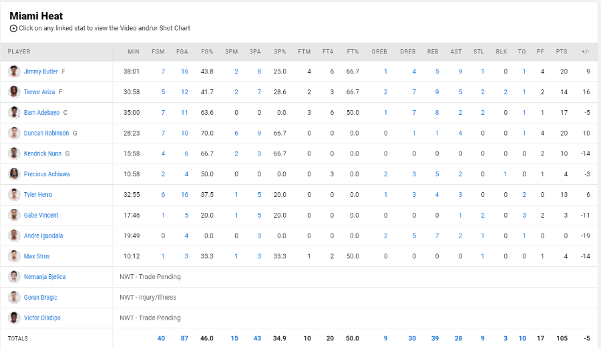601x349 pixels.
Task: View Duncan Robinson's 10 field goal attempts
Action: [184, 133]
